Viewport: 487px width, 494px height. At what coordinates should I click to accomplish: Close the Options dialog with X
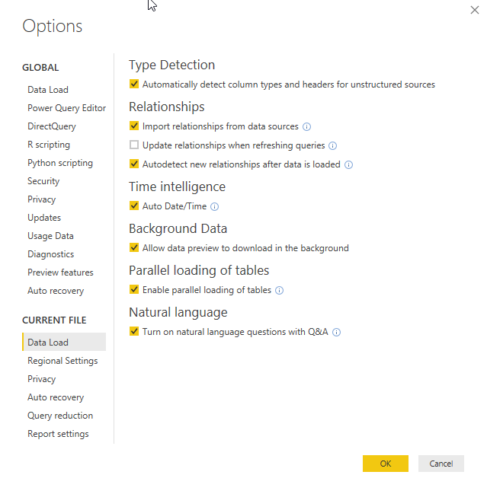474,10
